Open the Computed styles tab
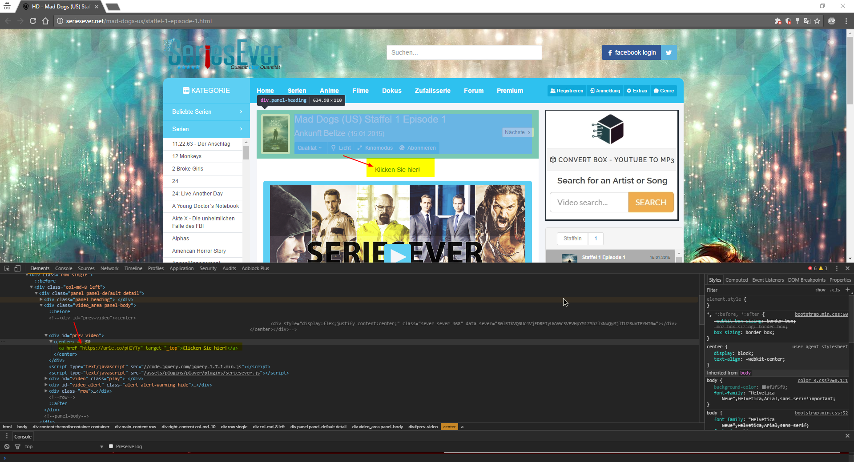This screenshot has height=462, width=854. 736,280
